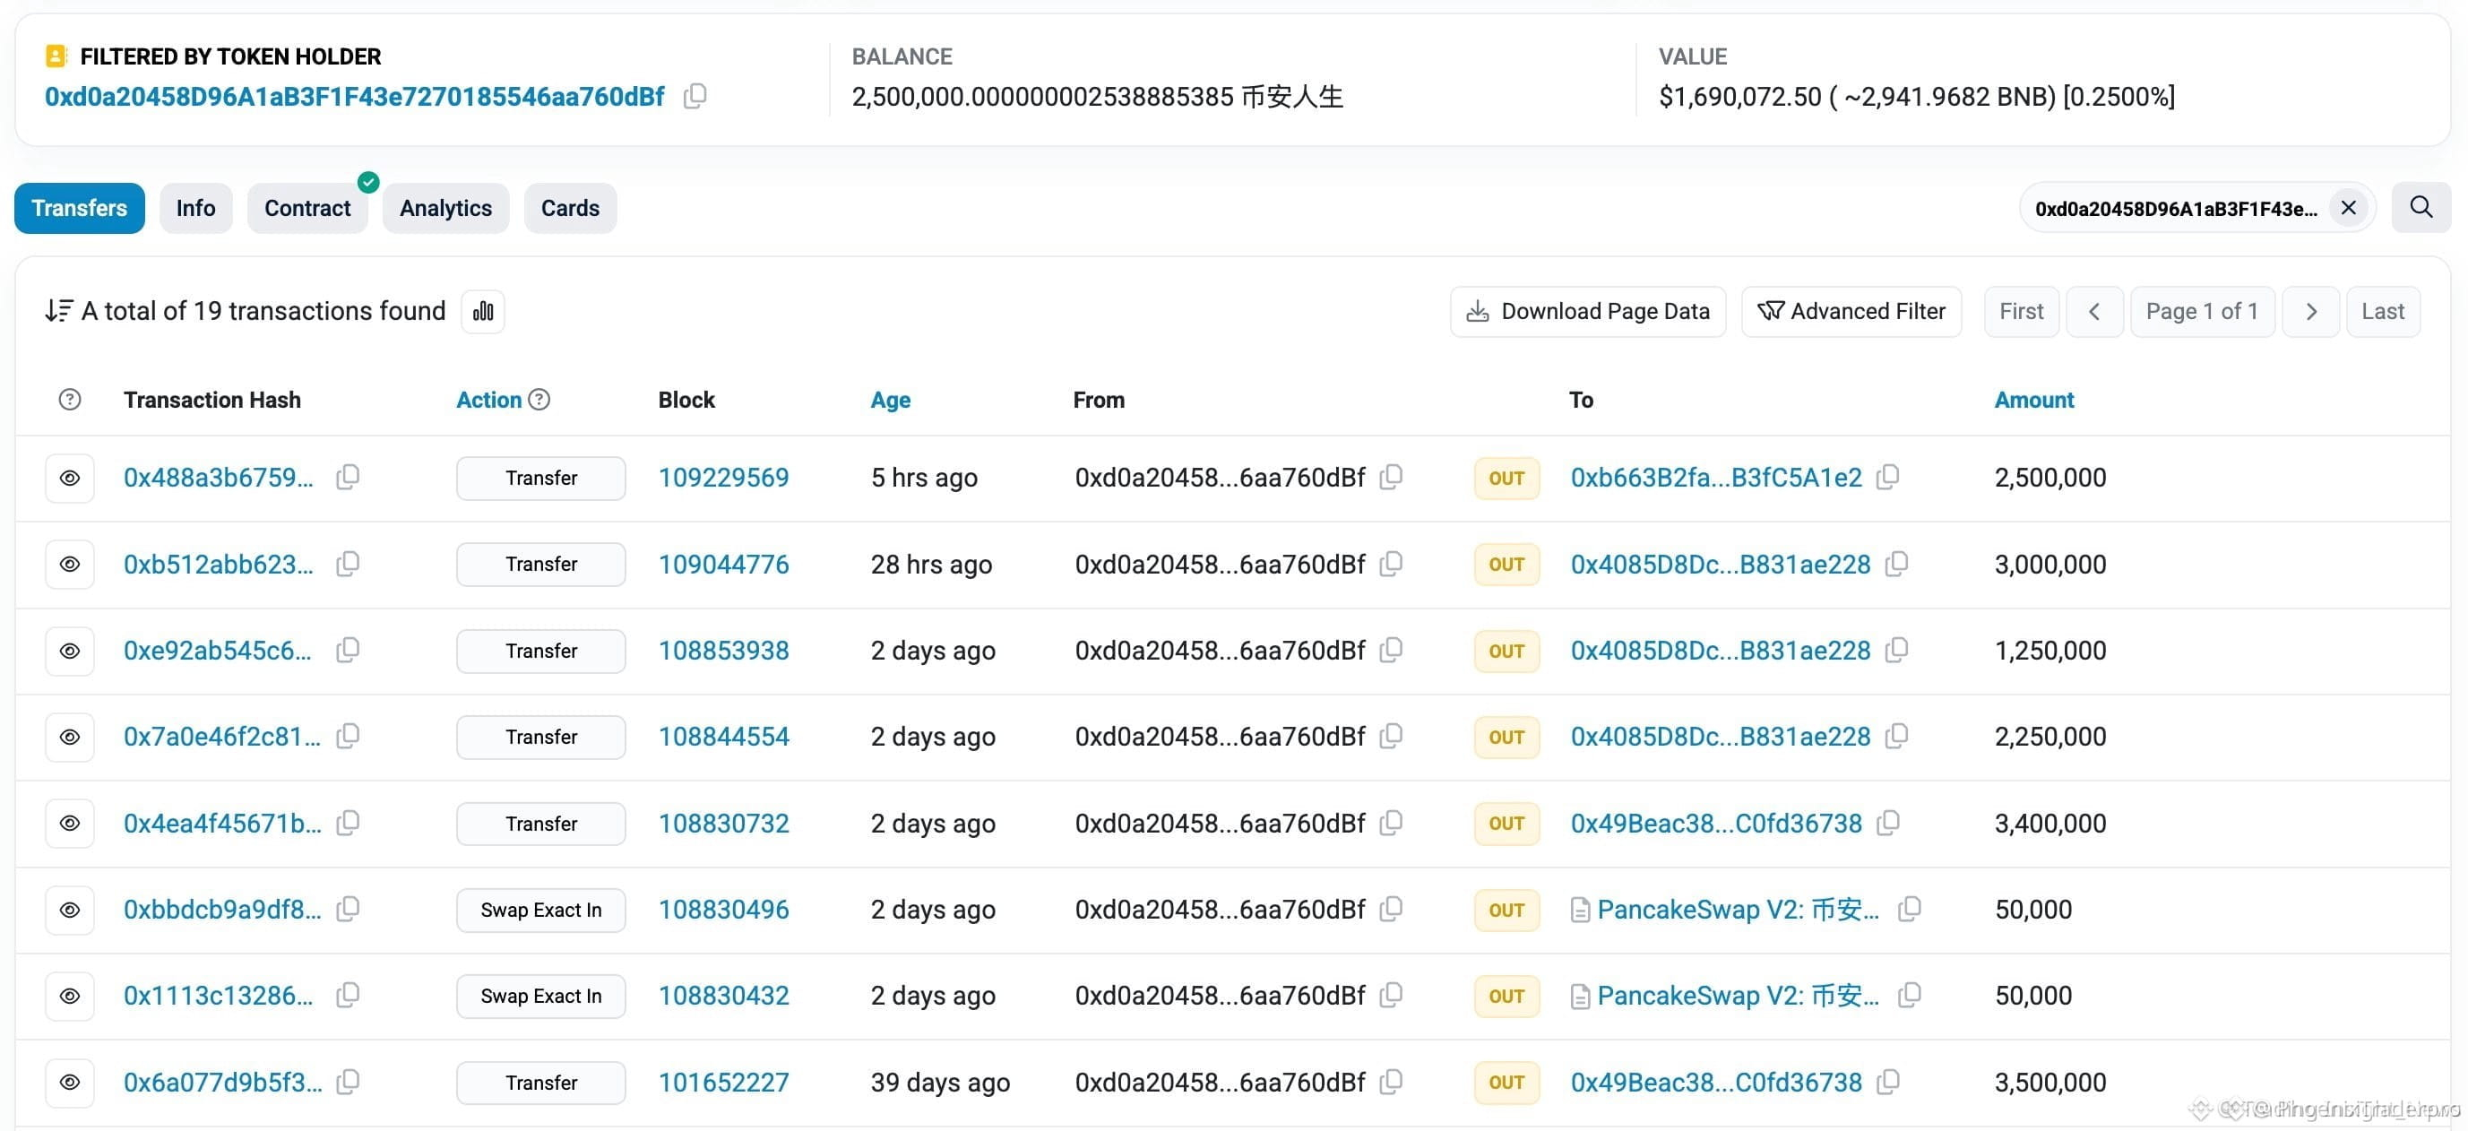Toggle eye preview for 0xbbdcb9a9df8 row

[70, 910]
